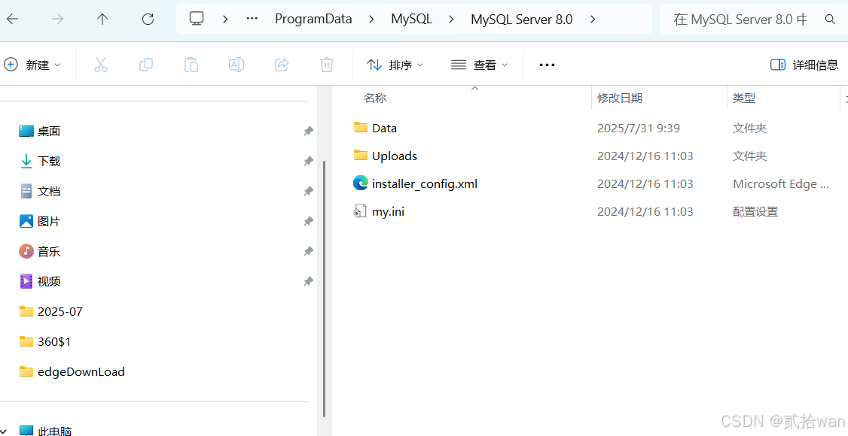Collapse the 此电脑 tree node chevron

pos(5,431)
